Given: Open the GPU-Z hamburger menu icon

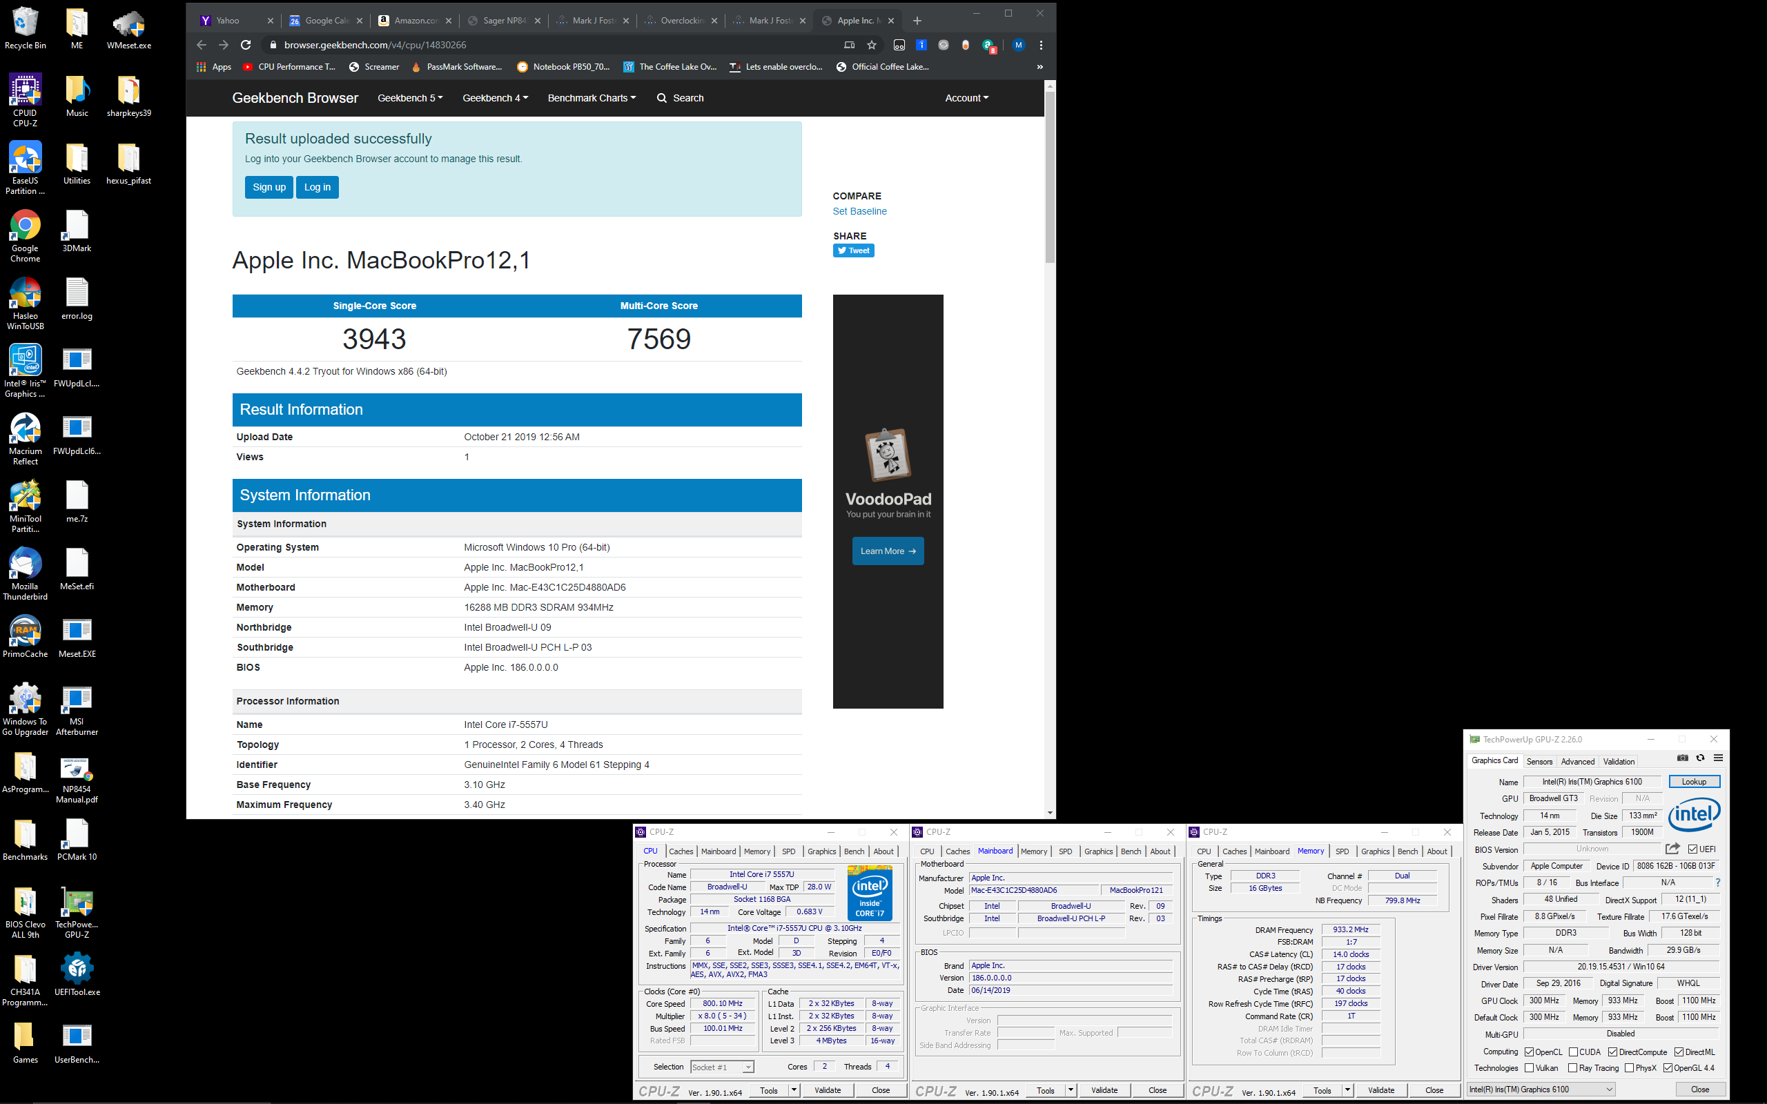Looking at the screenshot, I should click(1718, 758).
